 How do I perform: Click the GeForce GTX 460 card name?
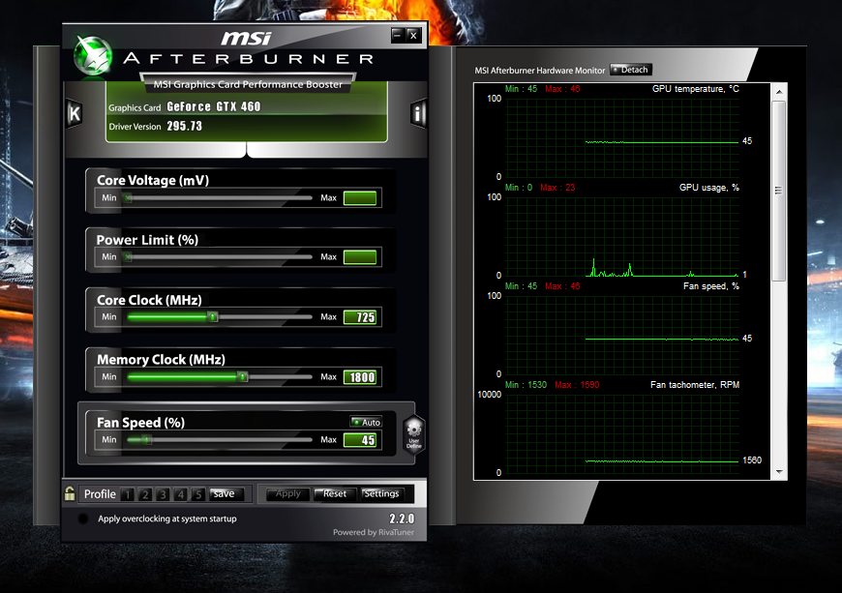click(214, 106)
